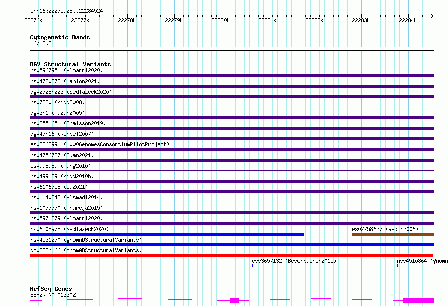Select the blue nsv4531270 variant bar
The image size is (448, 306).
point(232,245)
